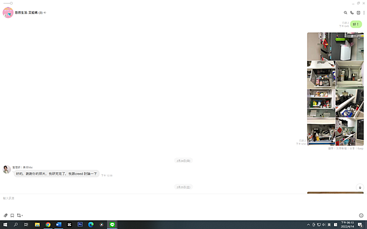The height and width of the screenshot is (229, 367).
Task: Toggle the mute speaker icon beside chat title
Action: [45, 13]
